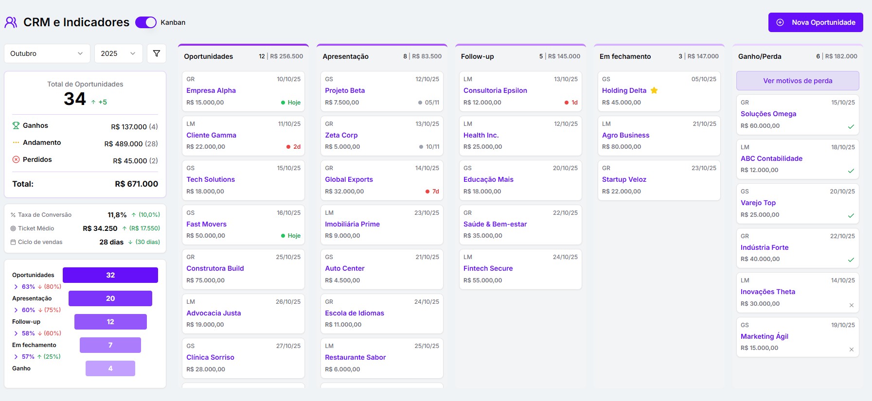872x401 pixels.
Task: Click the X icon on Inovações Theta
Action: pos(852,305)
